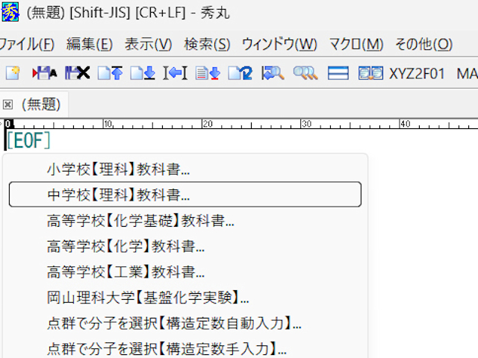Open the 検索(S) menu
This screenshot has width=478, height=358.
point(207,44)
